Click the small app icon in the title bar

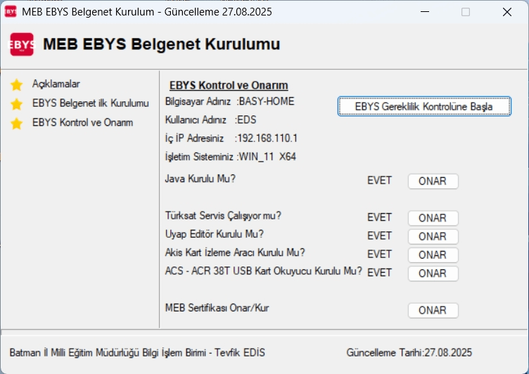[x=11, y=12]
